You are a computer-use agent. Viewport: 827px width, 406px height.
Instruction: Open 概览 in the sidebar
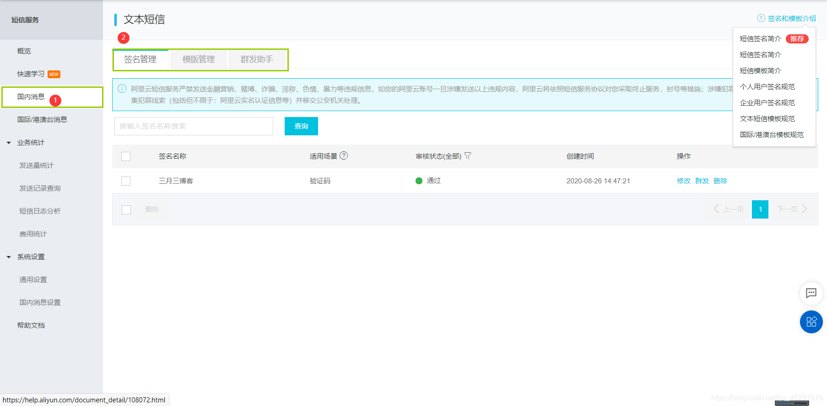tap(24, 51)
